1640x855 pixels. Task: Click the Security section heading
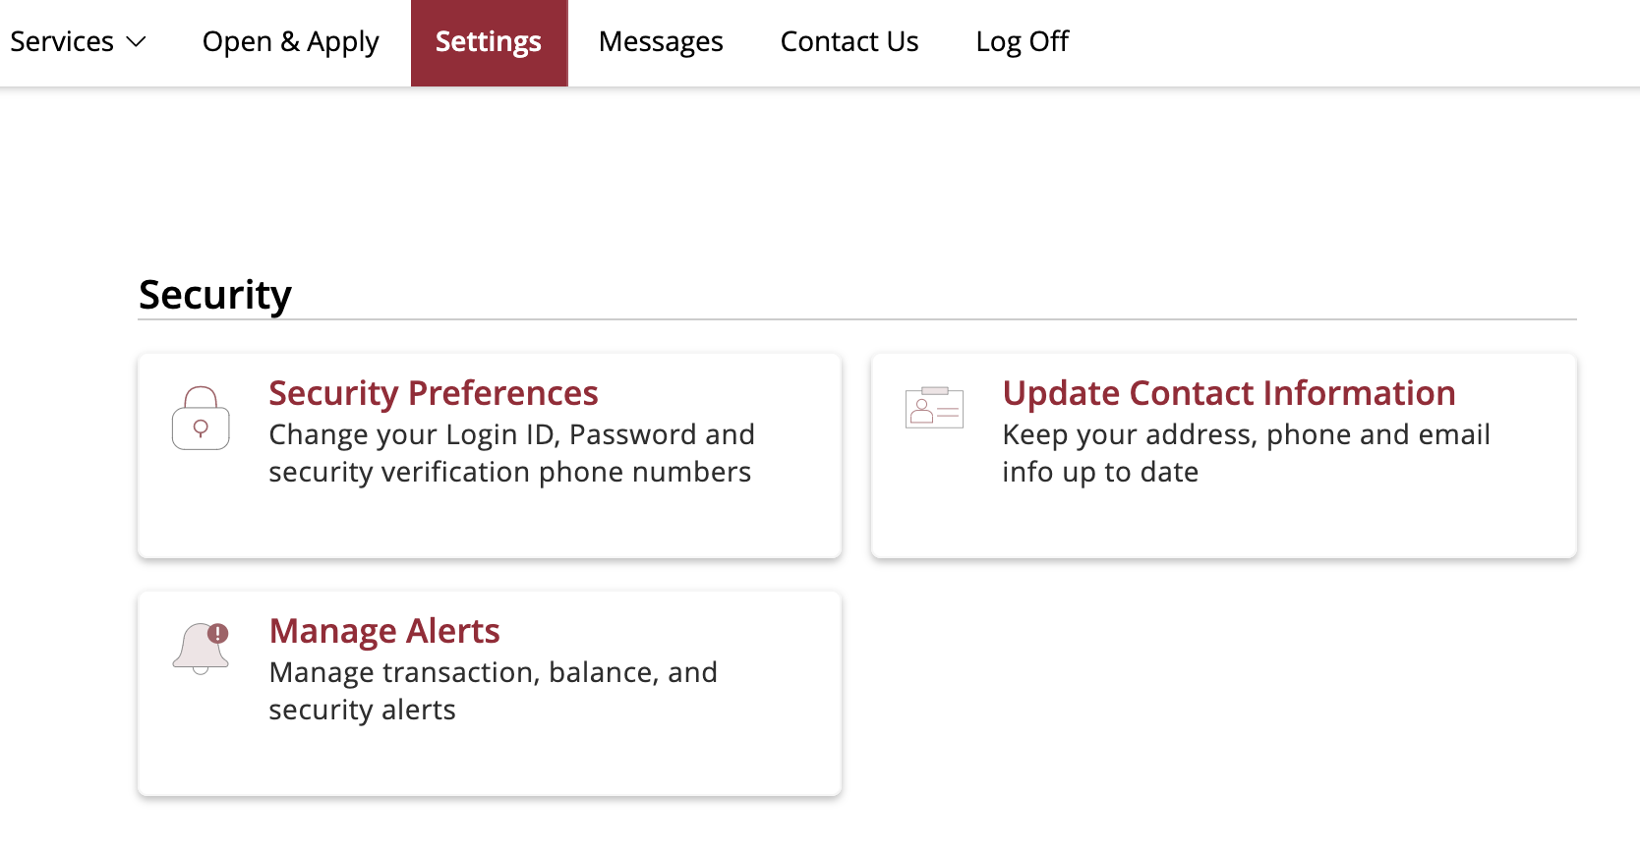pyautogui.click(x=215, y=295)
